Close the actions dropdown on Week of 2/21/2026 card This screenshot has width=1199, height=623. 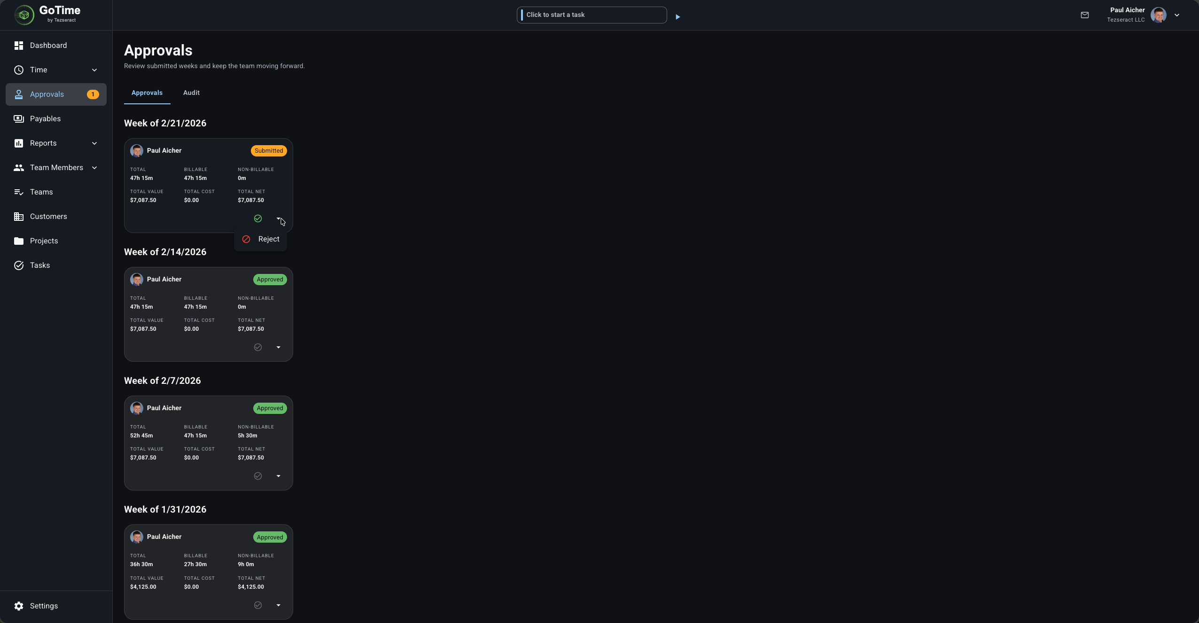tap(279, 218)
